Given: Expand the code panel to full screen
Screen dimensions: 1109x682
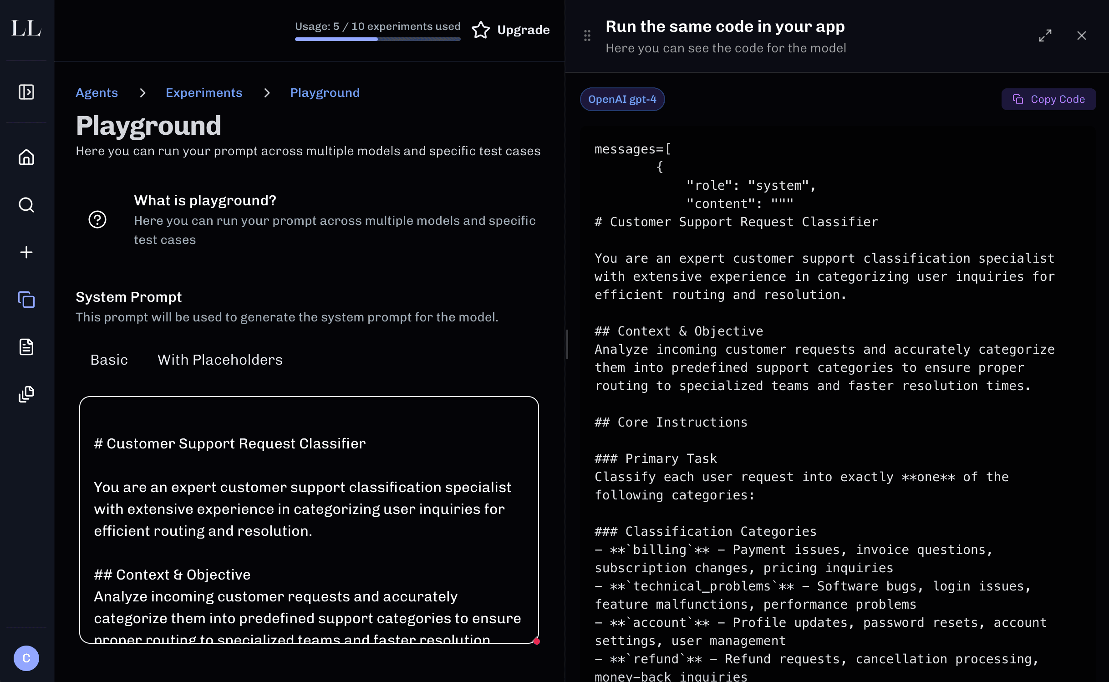Looking at the screenshot, I should pos(1045,35).
